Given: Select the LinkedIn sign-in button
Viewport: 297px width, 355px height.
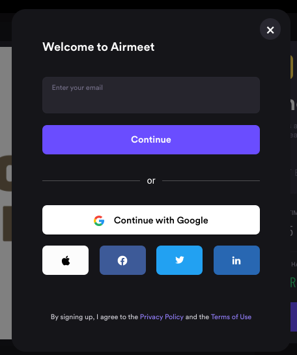Looking at the screenshot, I should (x=236, y=260).
